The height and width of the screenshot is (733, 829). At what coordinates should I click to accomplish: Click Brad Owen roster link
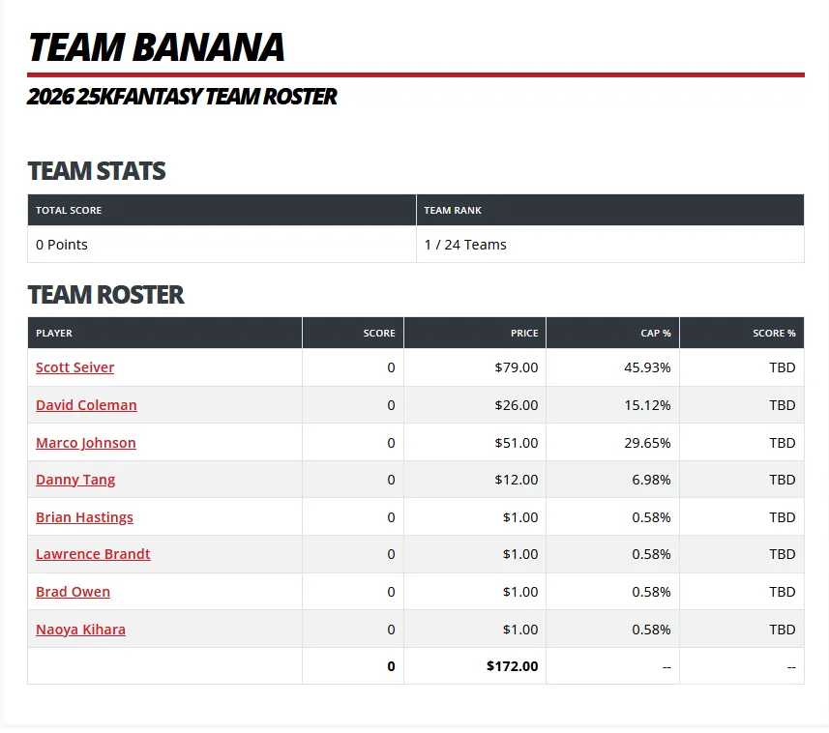(73, 592)
